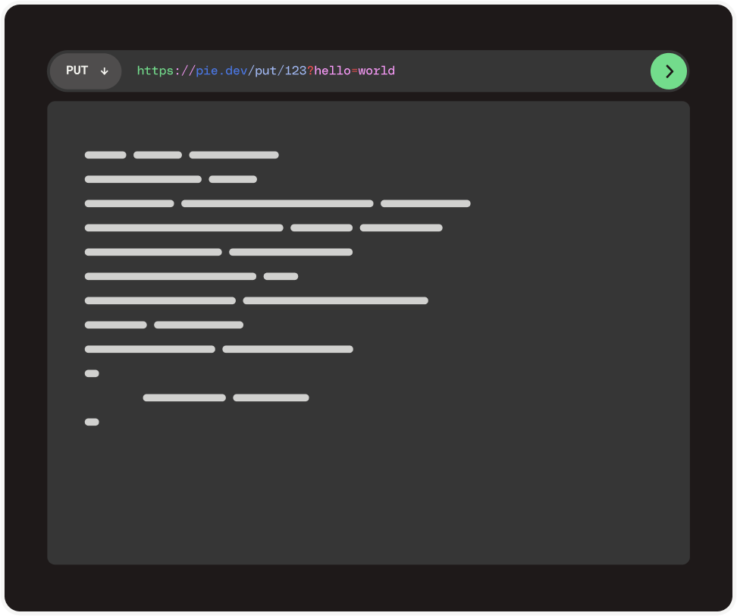Click the longest placeholder line in response
This screenshot has height=616, width=737.
pyautogui.click(x=277, y=203)
